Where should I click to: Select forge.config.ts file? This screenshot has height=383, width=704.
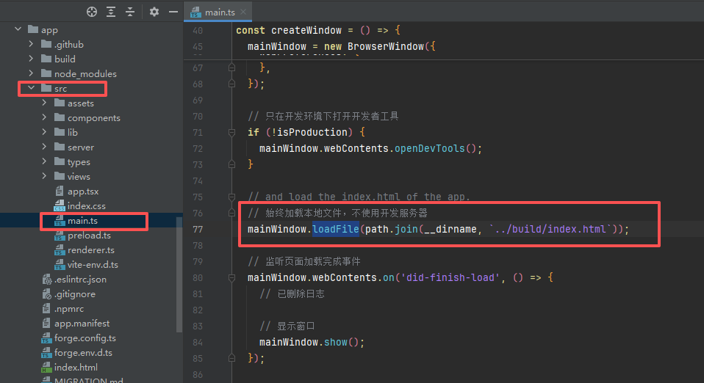point(85,338)
